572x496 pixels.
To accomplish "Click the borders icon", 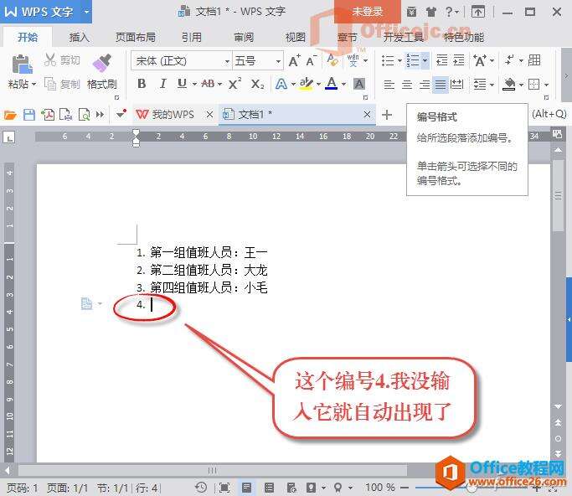I will click(x=533, y=85).
